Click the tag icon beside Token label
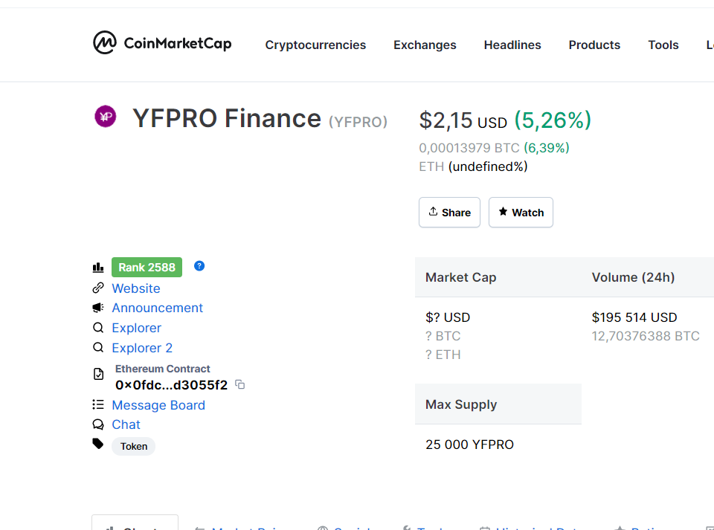The height and width of the screenshot is (530, 714). click(98, 444)
